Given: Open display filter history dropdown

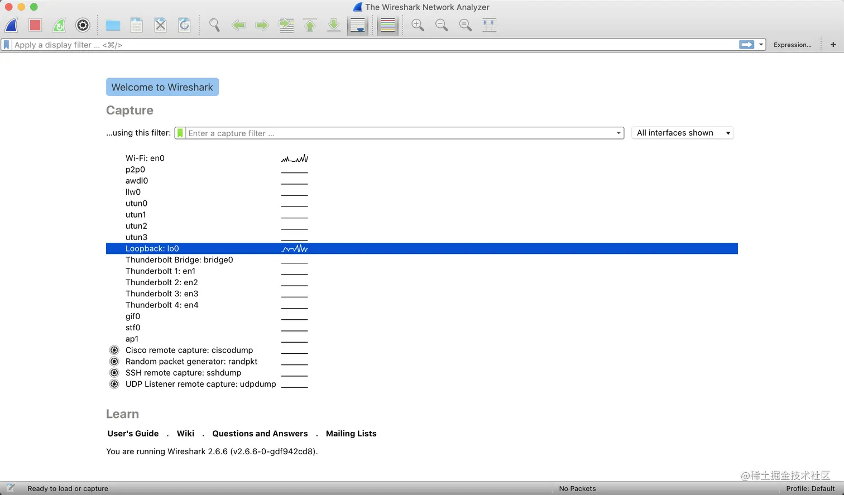Looking at the screenshot, I should (761, 45).
